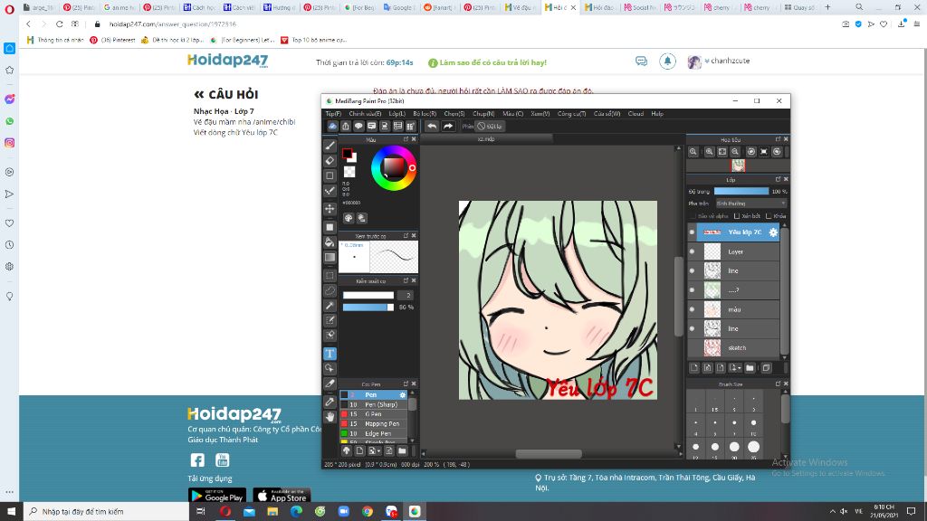The width and height of the screenshot is (927, 521).
Task: Open the brush folder icon
Action: pos(402,450)
